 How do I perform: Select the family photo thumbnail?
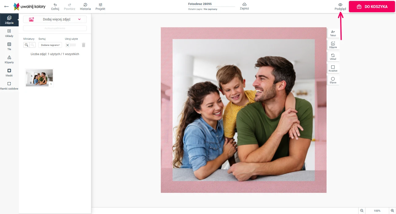[x=39, y=78]
